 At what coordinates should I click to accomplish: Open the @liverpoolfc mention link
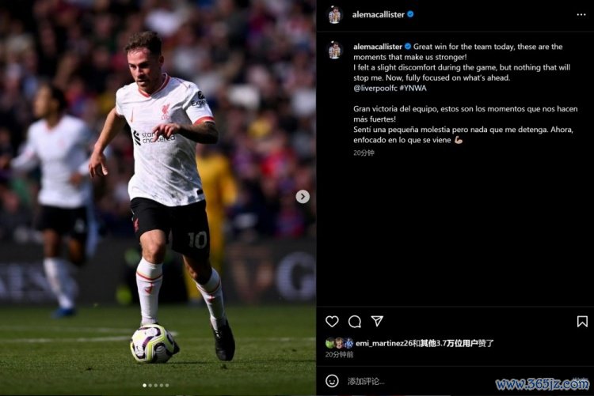(x=375, y=88)
